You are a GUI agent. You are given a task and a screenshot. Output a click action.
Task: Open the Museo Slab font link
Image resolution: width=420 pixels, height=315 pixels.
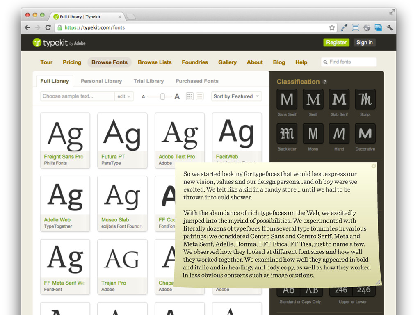pyautogui.click(x=115, y=220)
